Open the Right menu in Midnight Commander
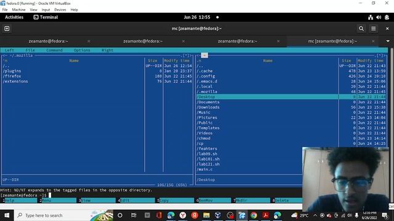The width and height of the screenshot is (394, 221). point(107,50)
